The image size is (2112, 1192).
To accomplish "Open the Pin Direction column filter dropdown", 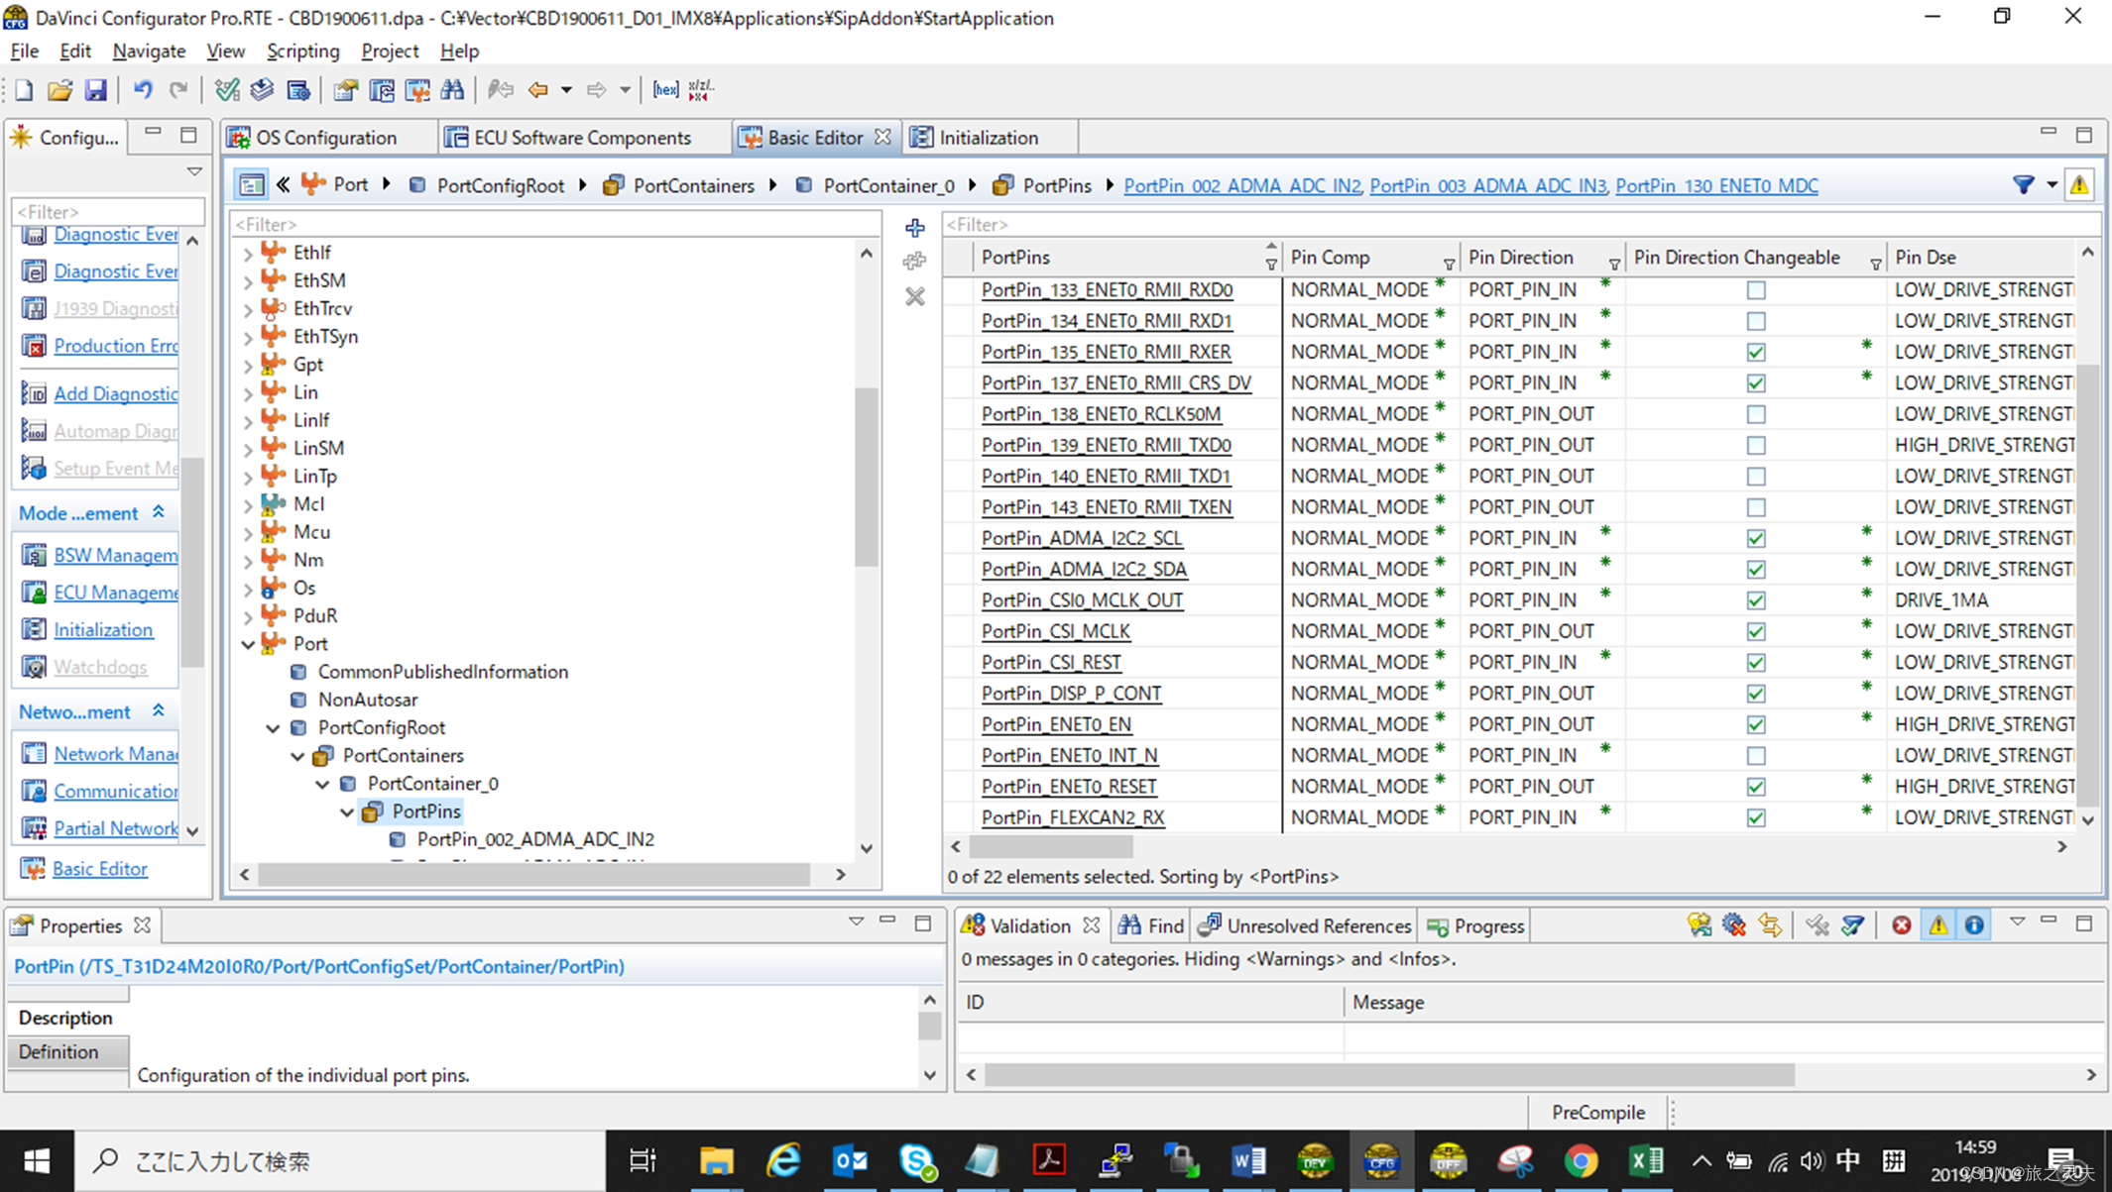I will [x=1614, y=265].
